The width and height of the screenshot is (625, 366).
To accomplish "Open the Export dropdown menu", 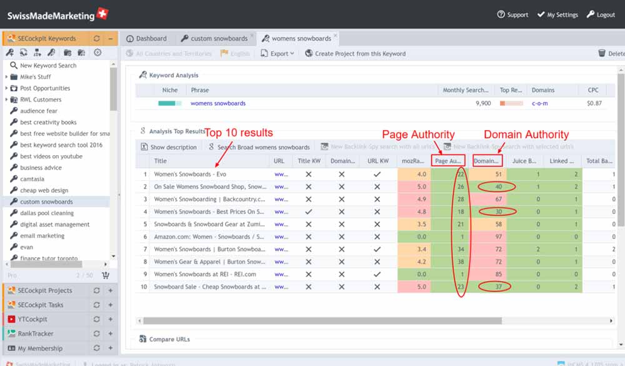I will point(277,53).
